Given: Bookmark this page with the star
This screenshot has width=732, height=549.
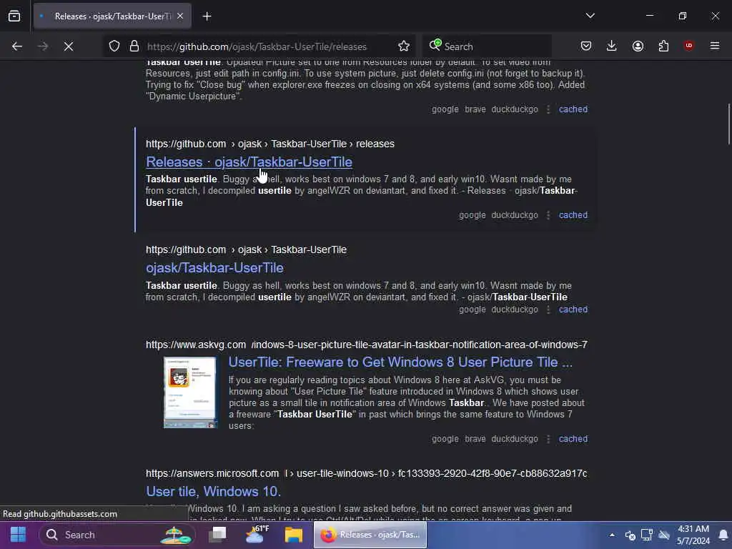Looking at the screenshot, I should [x=404, y=46].
